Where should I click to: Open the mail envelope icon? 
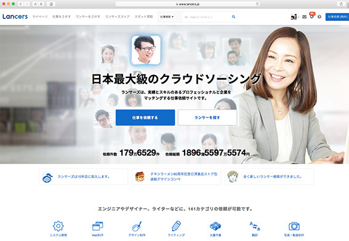[x=304, y=17]
